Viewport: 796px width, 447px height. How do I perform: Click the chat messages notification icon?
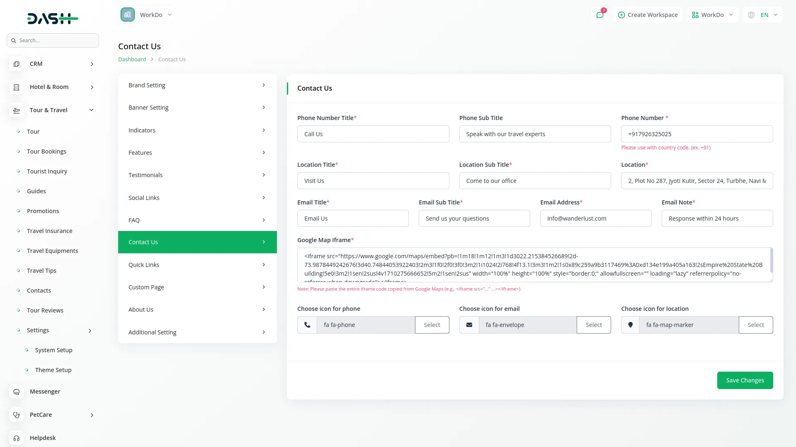pyautogui.click(x=600, y=15)
